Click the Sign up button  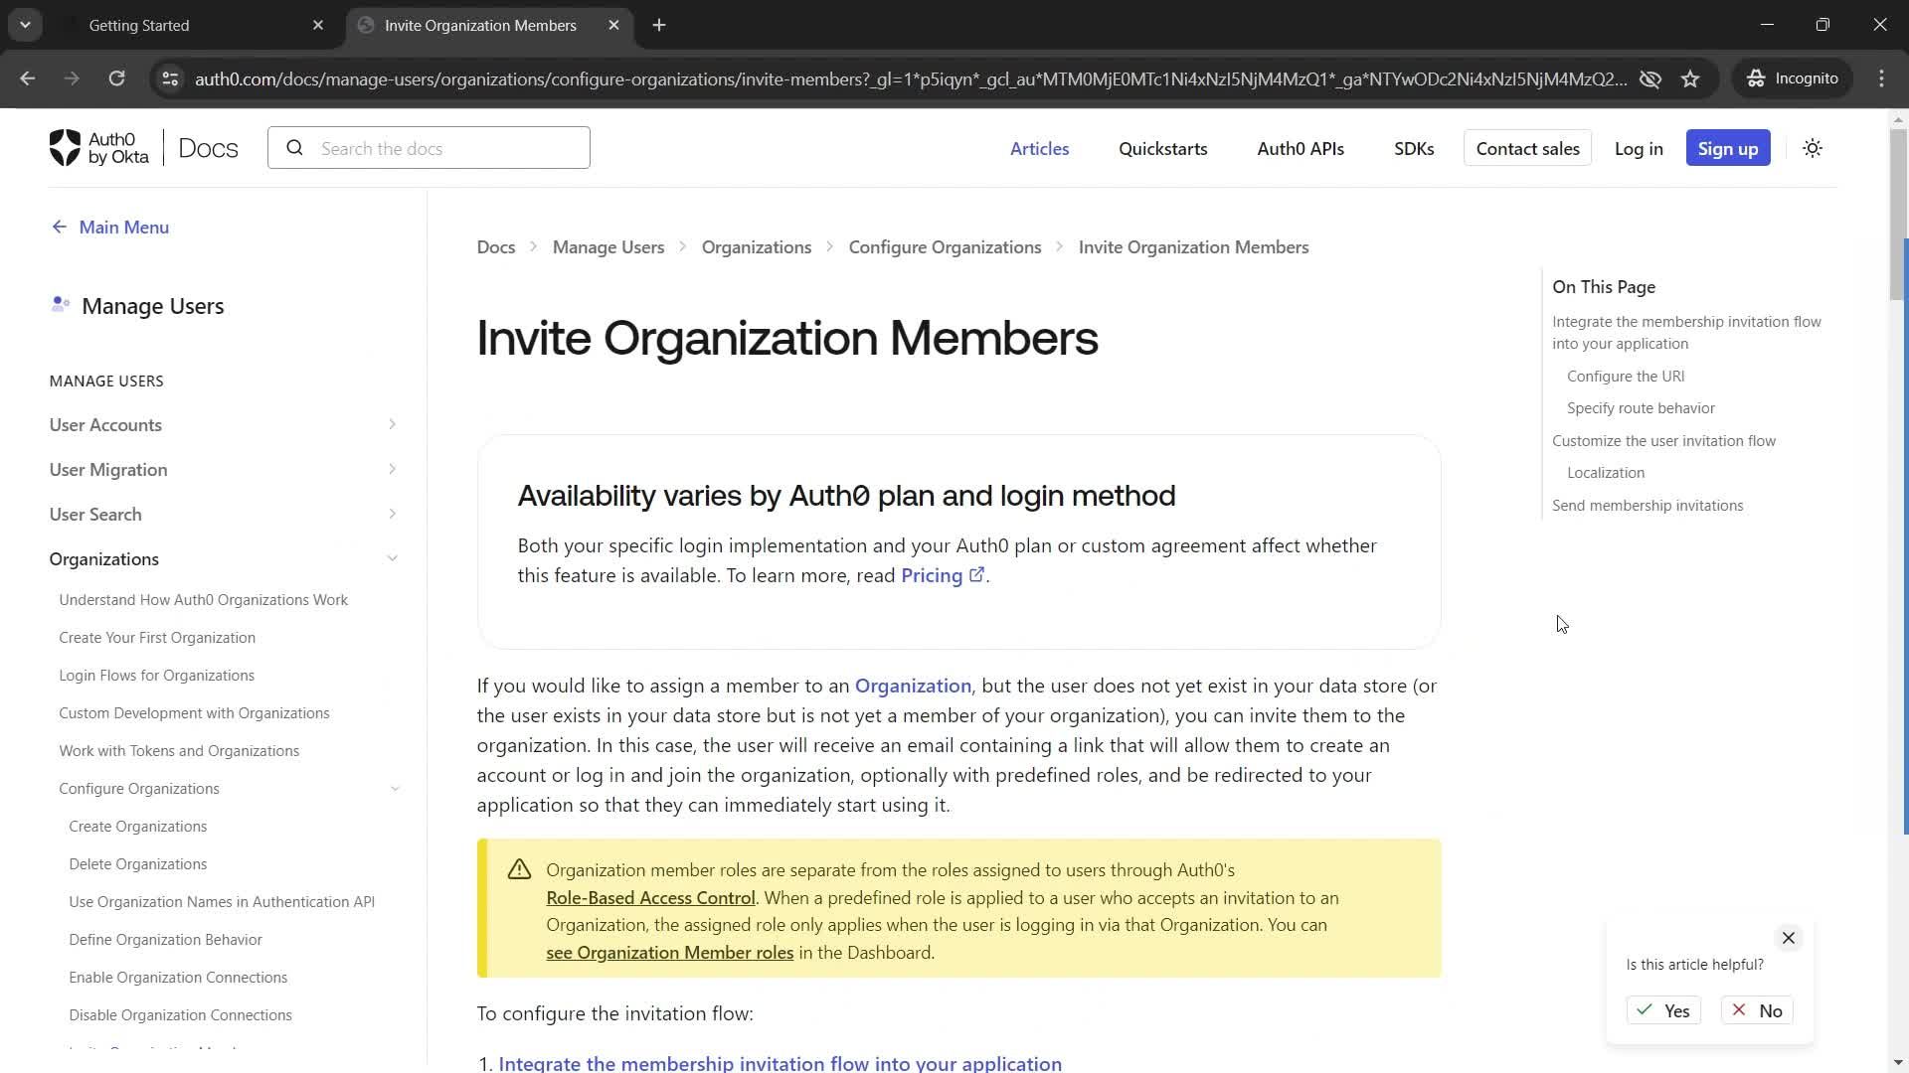[1727, 148]
